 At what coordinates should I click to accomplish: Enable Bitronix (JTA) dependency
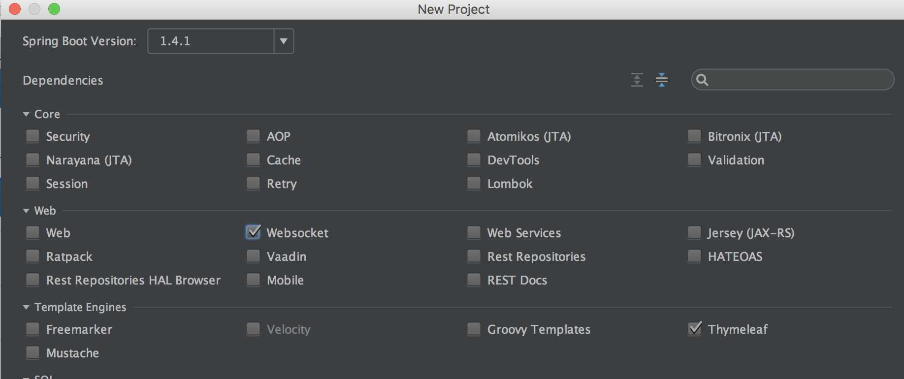pos(695,136)
